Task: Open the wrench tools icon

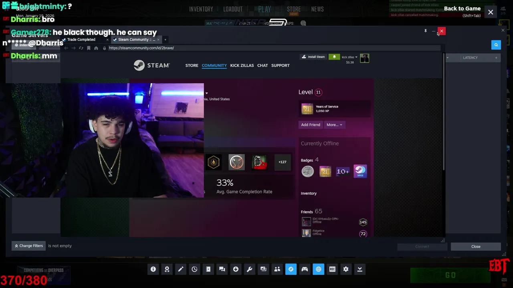Action: pyautogui.click(x=249, y=269)
